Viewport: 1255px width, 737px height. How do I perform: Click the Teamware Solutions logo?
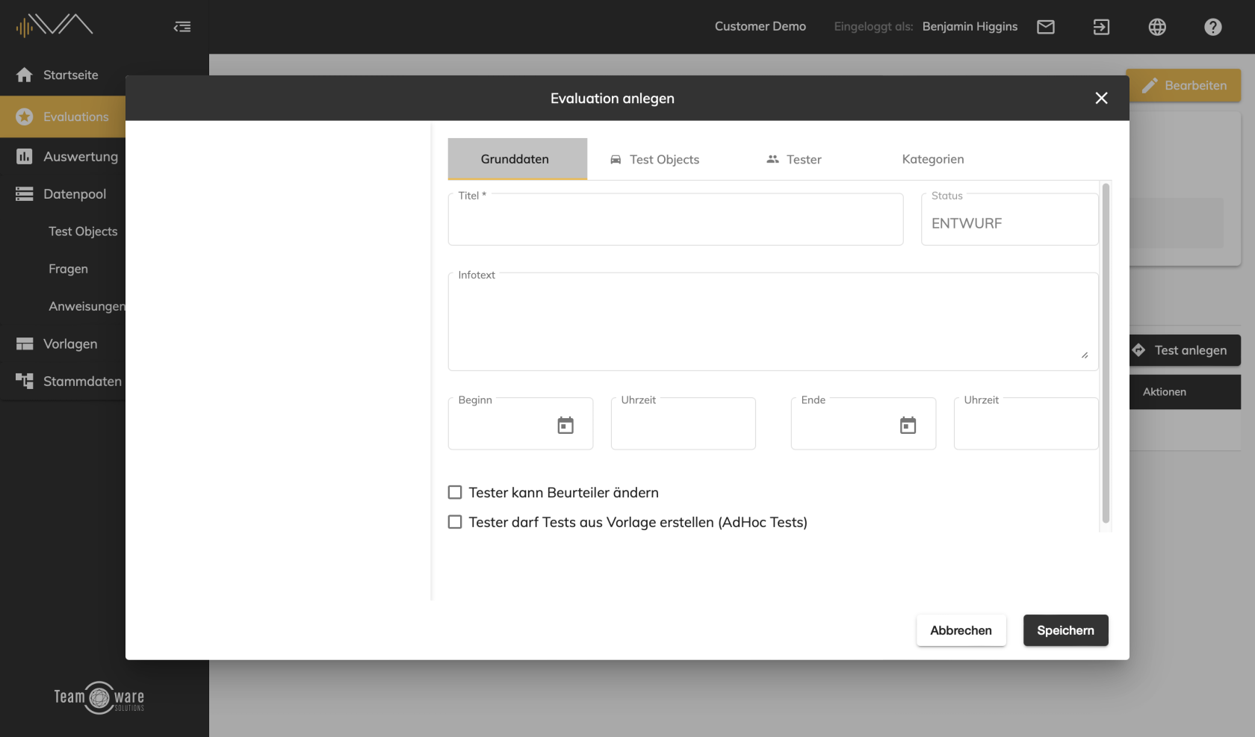99,697
